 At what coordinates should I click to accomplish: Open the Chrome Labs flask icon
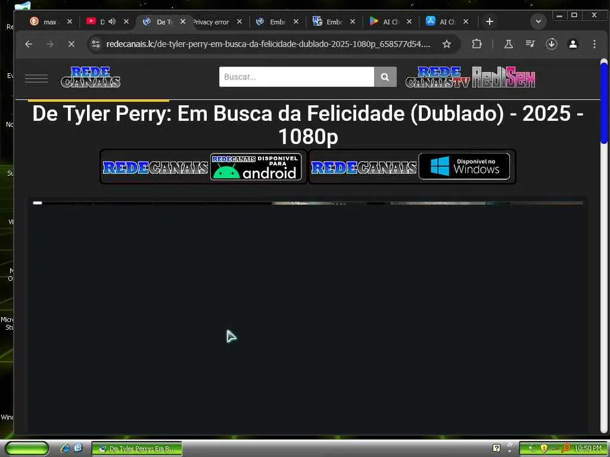[x=509, y=44]
